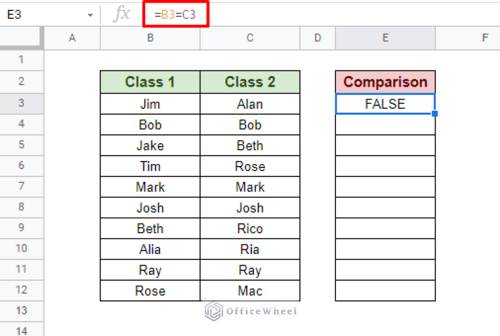Click the cell containing Rico
Viewport: 500px width, 336px height.
coord(250,229)
